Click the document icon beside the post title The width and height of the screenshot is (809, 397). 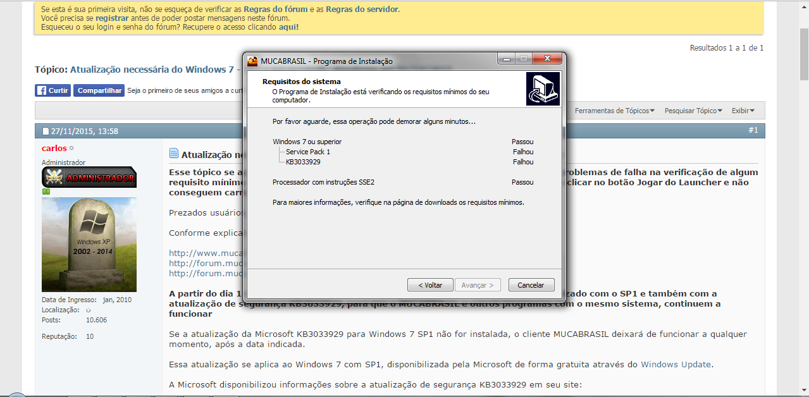pyautogui.click(x=174, y=154)
